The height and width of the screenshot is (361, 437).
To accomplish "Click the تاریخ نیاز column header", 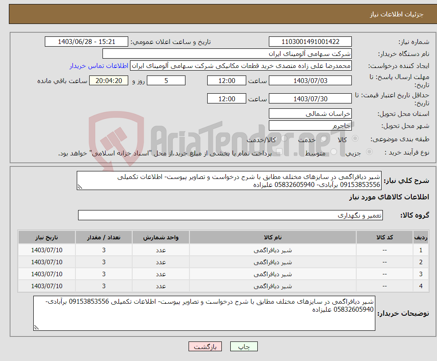I will point(47,238).
